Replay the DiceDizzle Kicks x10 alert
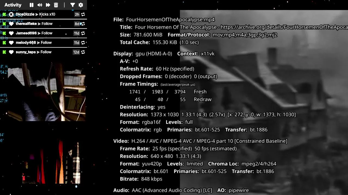 pyautogui.click(x=83, y=14)
